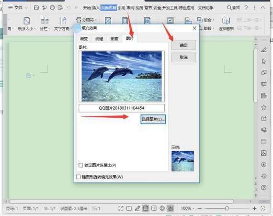The height and width of the screenshot is (216, 273).
Task: Click the help question mark icon
Action: pos(246,8)
